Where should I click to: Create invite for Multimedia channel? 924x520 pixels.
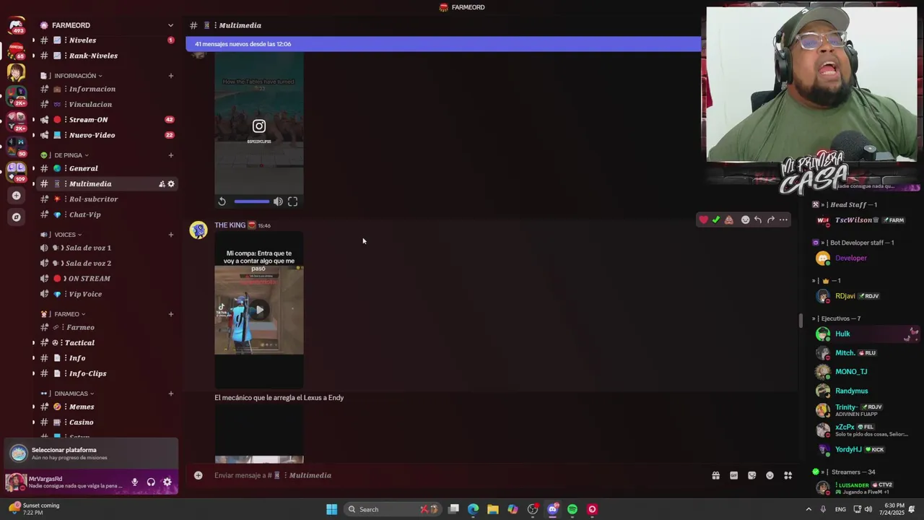pyautogui.click(x=162, y=184)
